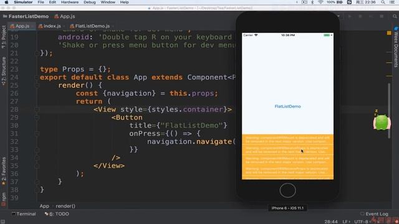The image size is (399, 224).
Task: Click the "FlatListDemo" string on line 30
Action: pyautogui.click(x=192, y=125)
